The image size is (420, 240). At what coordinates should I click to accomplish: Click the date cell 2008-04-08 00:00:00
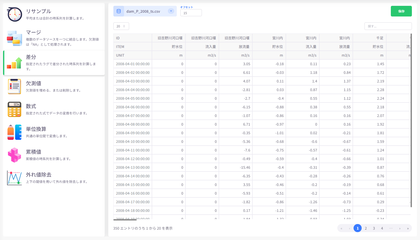pyautogui.click(x=133, y=124)
